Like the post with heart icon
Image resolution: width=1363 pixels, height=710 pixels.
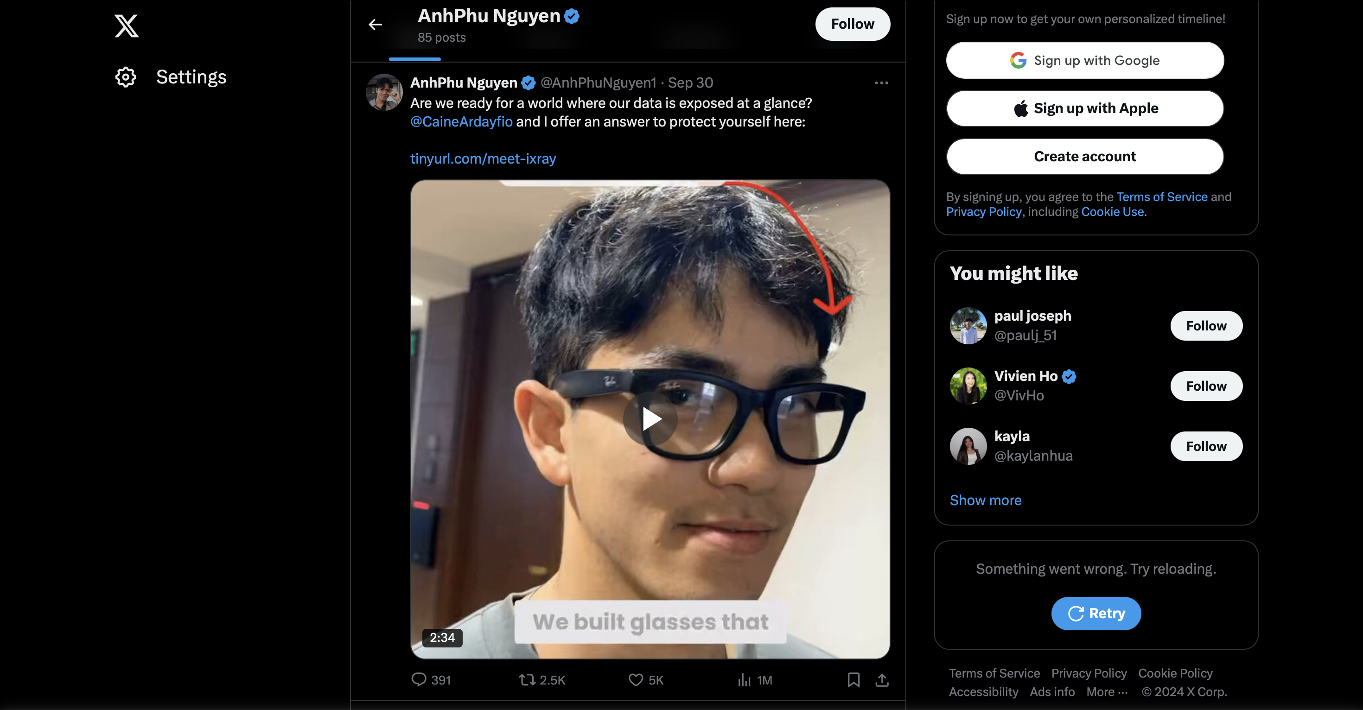[636, 679]
